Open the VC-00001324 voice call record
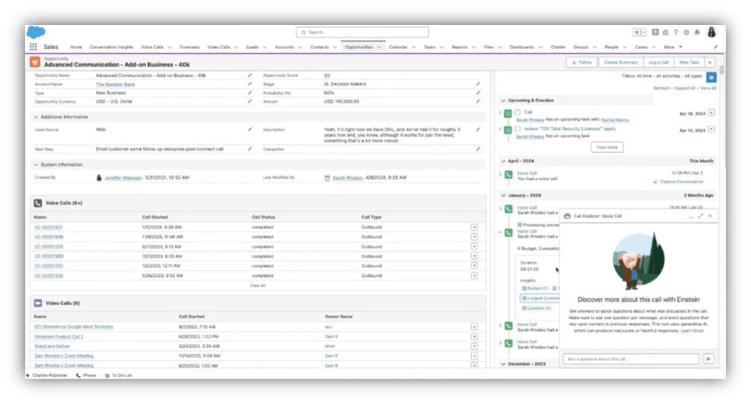The image size is (751, 404). (x=49, y=246)
